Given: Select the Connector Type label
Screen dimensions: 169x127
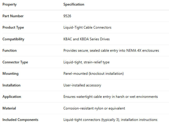Looking at the screenshot, I should (15, 62).
